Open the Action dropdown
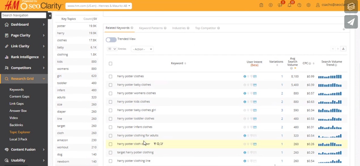This screenshot has width=360, height=166. coord(142,49)
